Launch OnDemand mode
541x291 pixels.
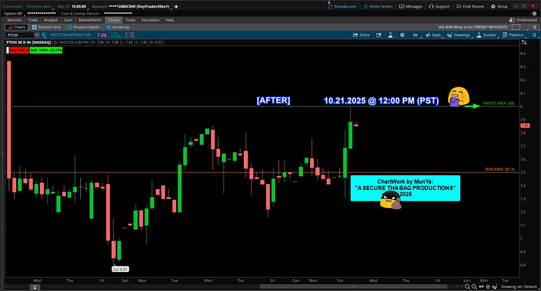coord(523,20)
